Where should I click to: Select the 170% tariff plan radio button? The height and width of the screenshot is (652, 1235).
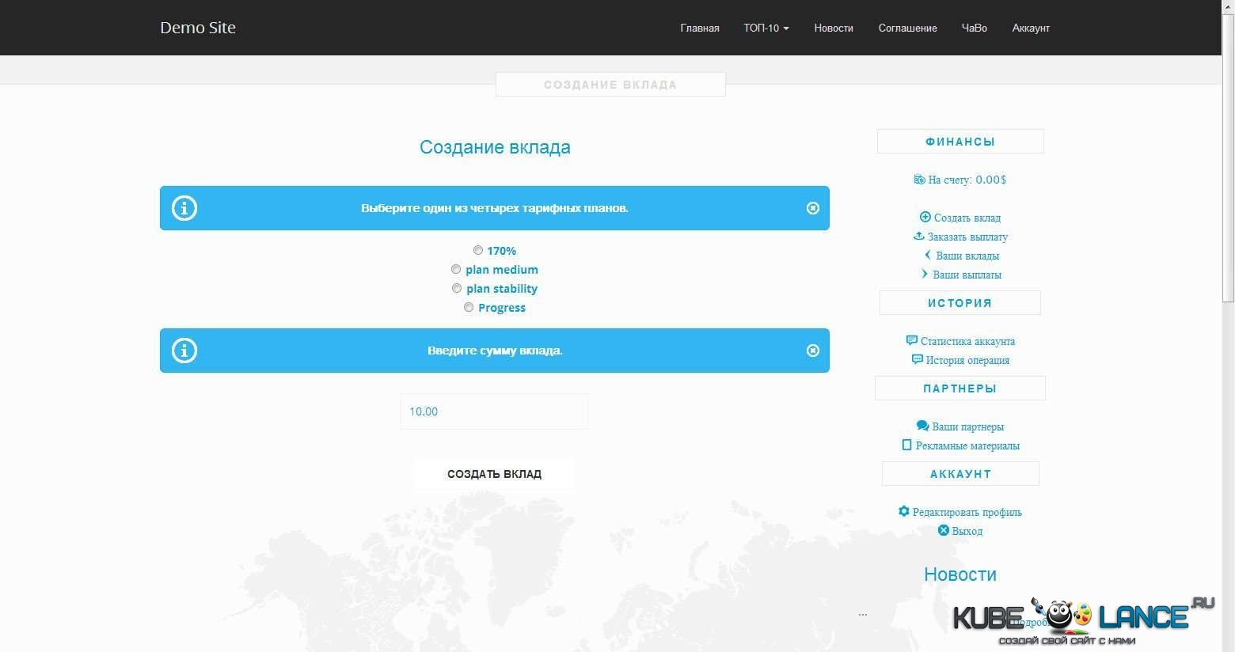[x=478, y=250]
